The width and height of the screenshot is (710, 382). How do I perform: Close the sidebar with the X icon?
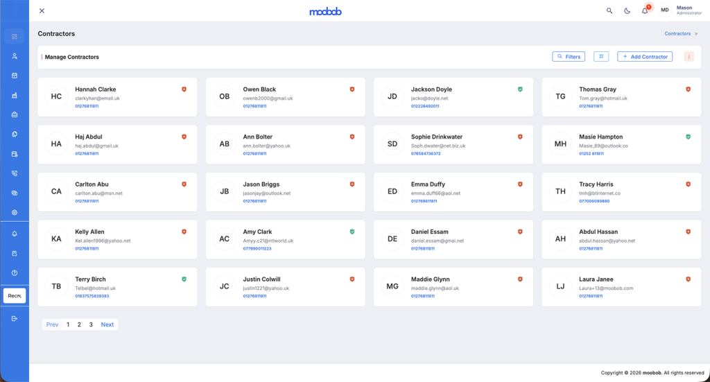click(42, 11)
